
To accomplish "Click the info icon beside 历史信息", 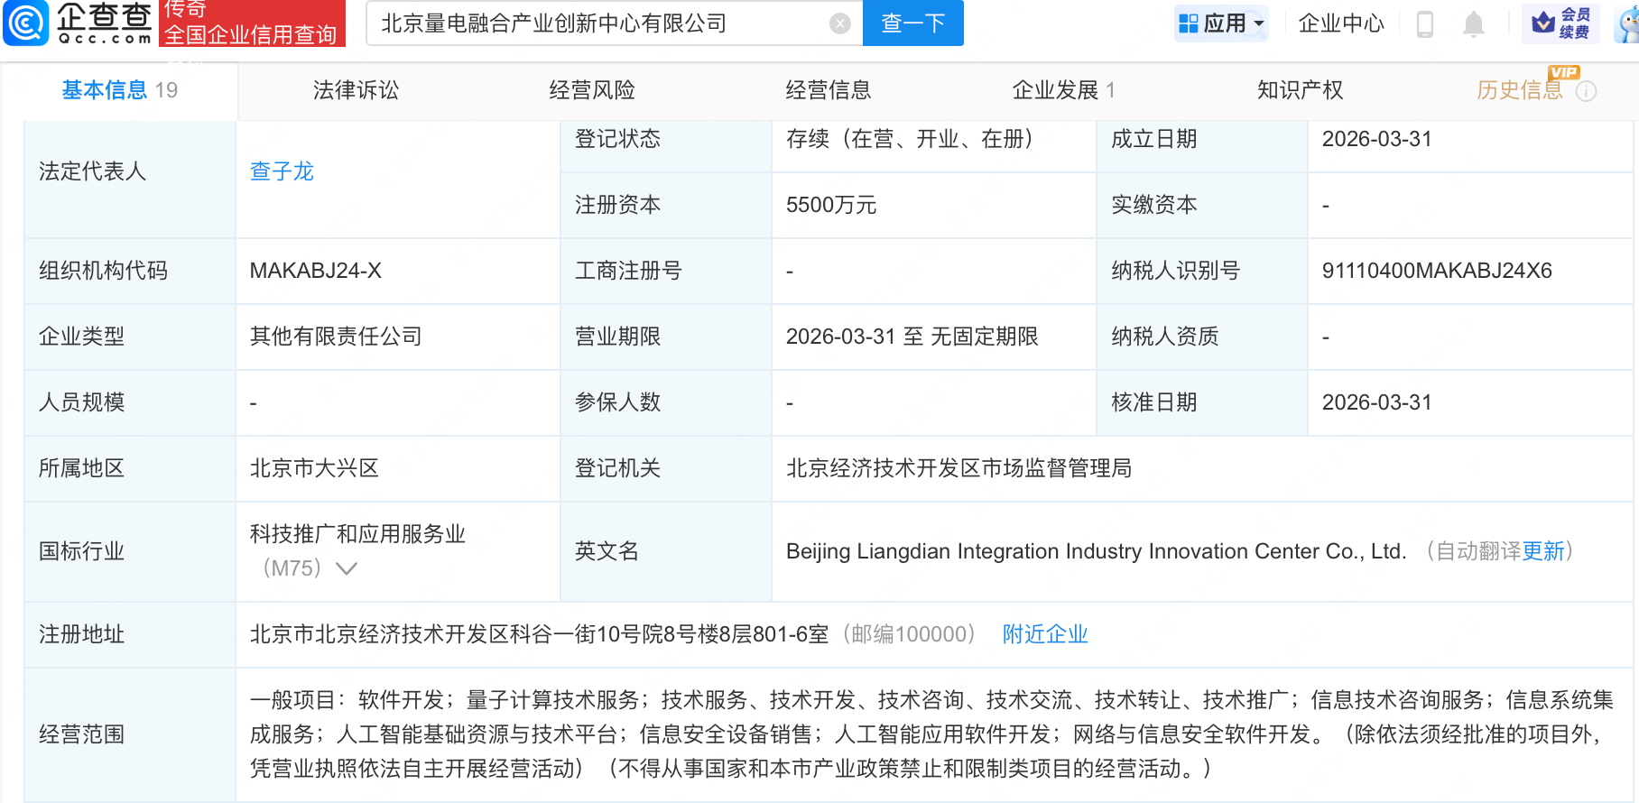I will click(1586, 91).
